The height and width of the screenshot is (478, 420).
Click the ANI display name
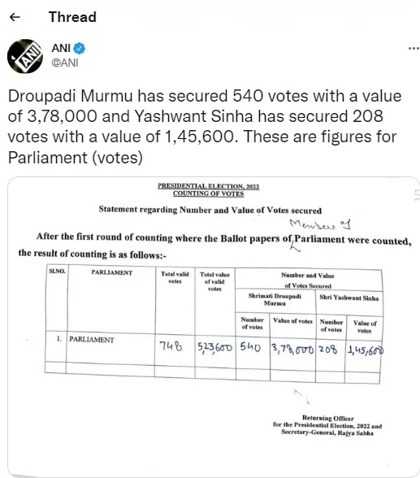coord(61,48)
